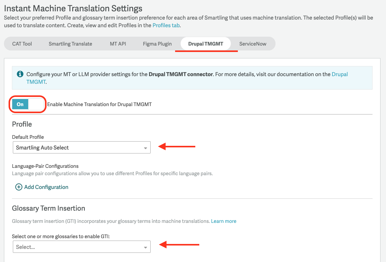Follow the Profiles tab link
Screen dimensions: 386x262
point(166,25)
